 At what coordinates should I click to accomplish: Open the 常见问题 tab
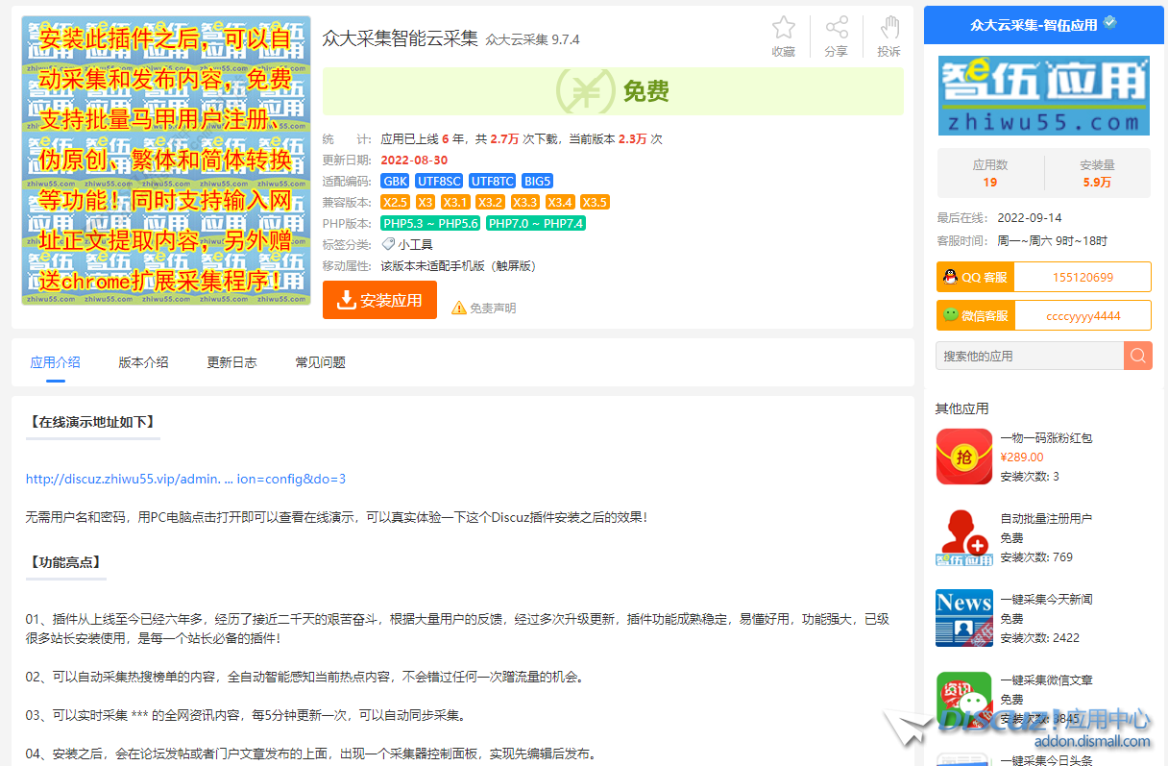coord(321,362)
